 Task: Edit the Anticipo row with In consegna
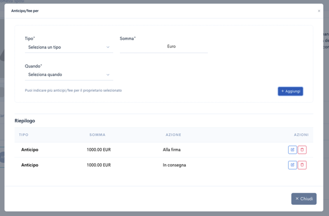[x=292, y=165]
